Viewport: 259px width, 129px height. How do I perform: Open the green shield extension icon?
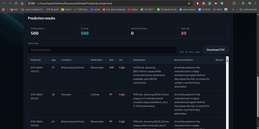point(222,3)
